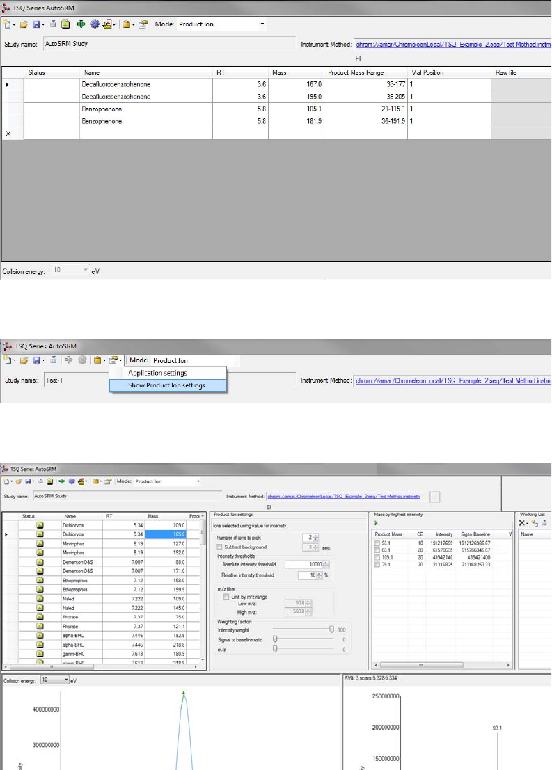
Task: Click settings icon above menu in Test-1 window
Action: point(113,360)
